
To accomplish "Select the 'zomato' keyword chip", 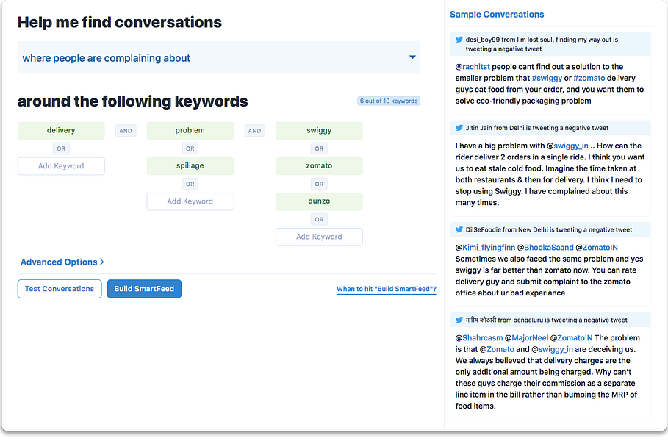I will click(319, 166).
